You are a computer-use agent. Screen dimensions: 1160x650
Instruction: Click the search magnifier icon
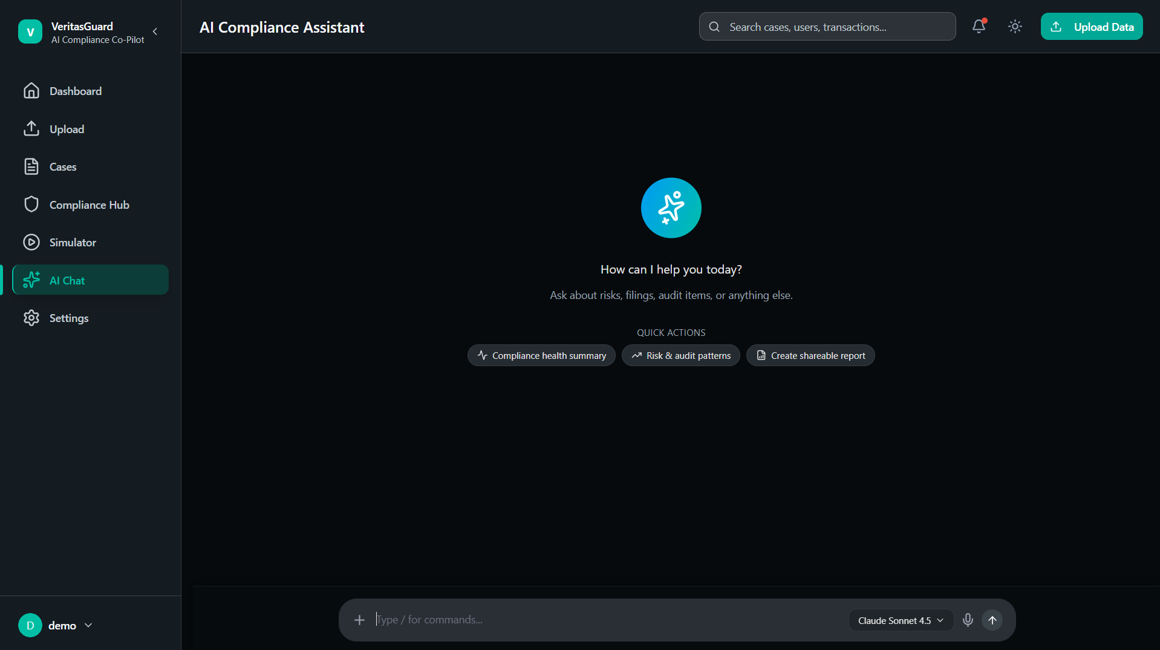714,27
